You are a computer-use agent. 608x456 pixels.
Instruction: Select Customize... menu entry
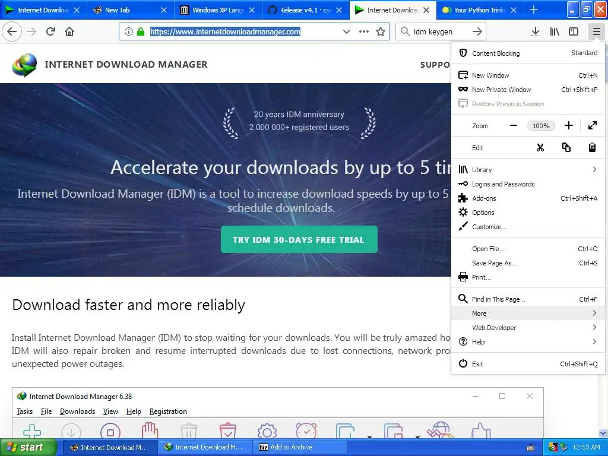pyautogui.click(x=528, y=227)
